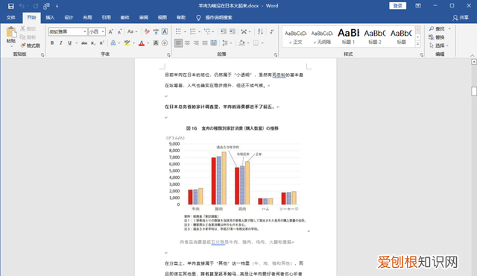Switch to the Layout (布局) tab

click(x=88, y=18)
